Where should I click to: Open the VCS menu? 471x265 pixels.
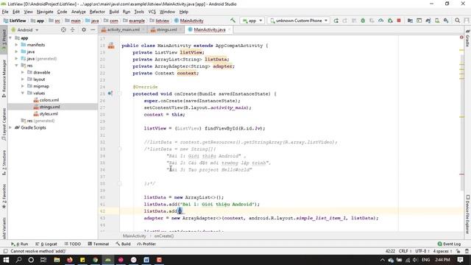(152, 12)
